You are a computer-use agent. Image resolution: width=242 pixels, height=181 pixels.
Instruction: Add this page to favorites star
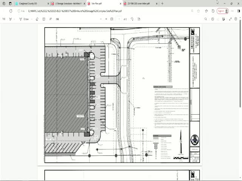pyautogui.click(x=199, y=11)
